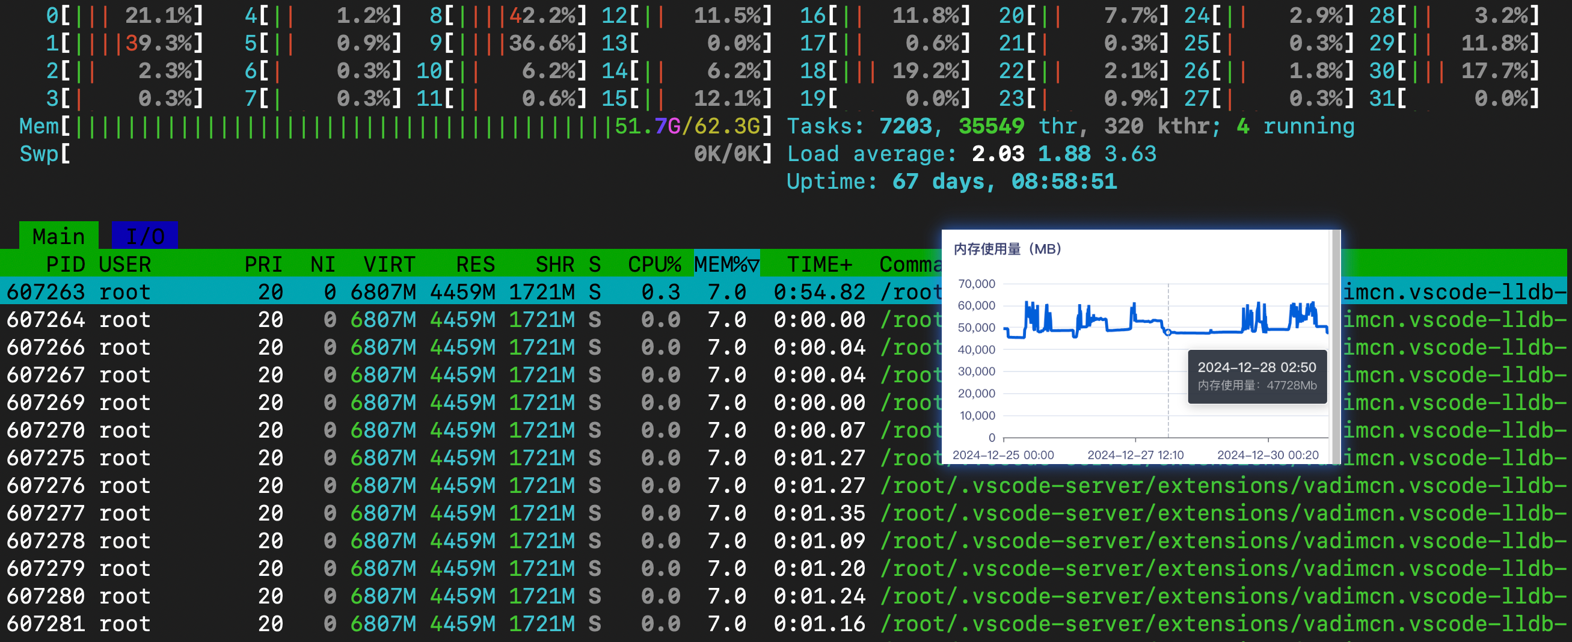Click CPU 9 meter showing 36.6%
Image resolution: width=1572 pixels, height=642 pixels.
pos(508,43)
